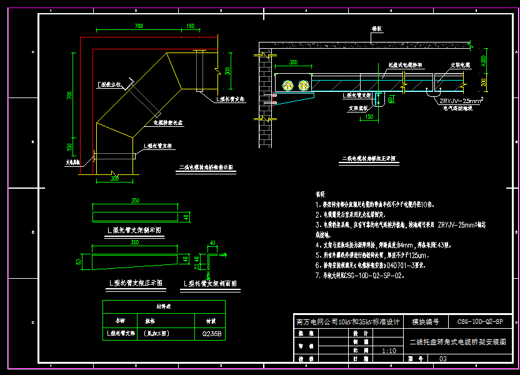This screenshot has width=520, height=375.
Task: Select the '模块编号' title block cell
Action: pos(426,322)
